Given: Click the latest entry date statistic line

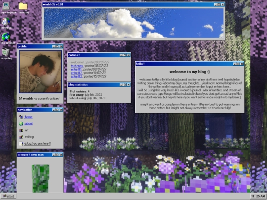Looking at the screenshot, I should (x=88, y=98).
